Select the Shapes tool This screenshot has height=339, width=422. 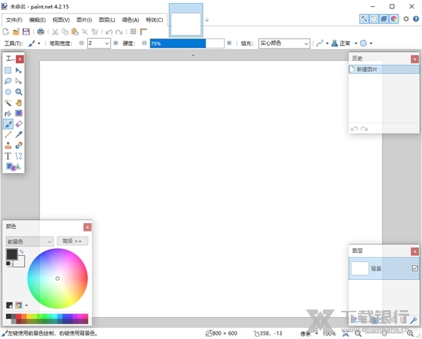click(13, 167)
